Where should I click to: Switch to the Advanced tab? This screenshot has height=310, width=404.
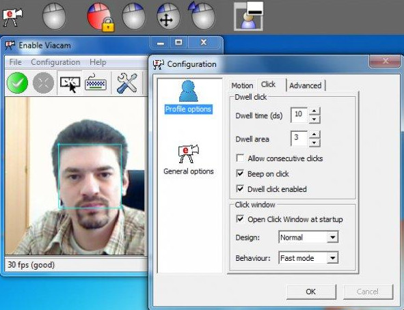[306, 85]
